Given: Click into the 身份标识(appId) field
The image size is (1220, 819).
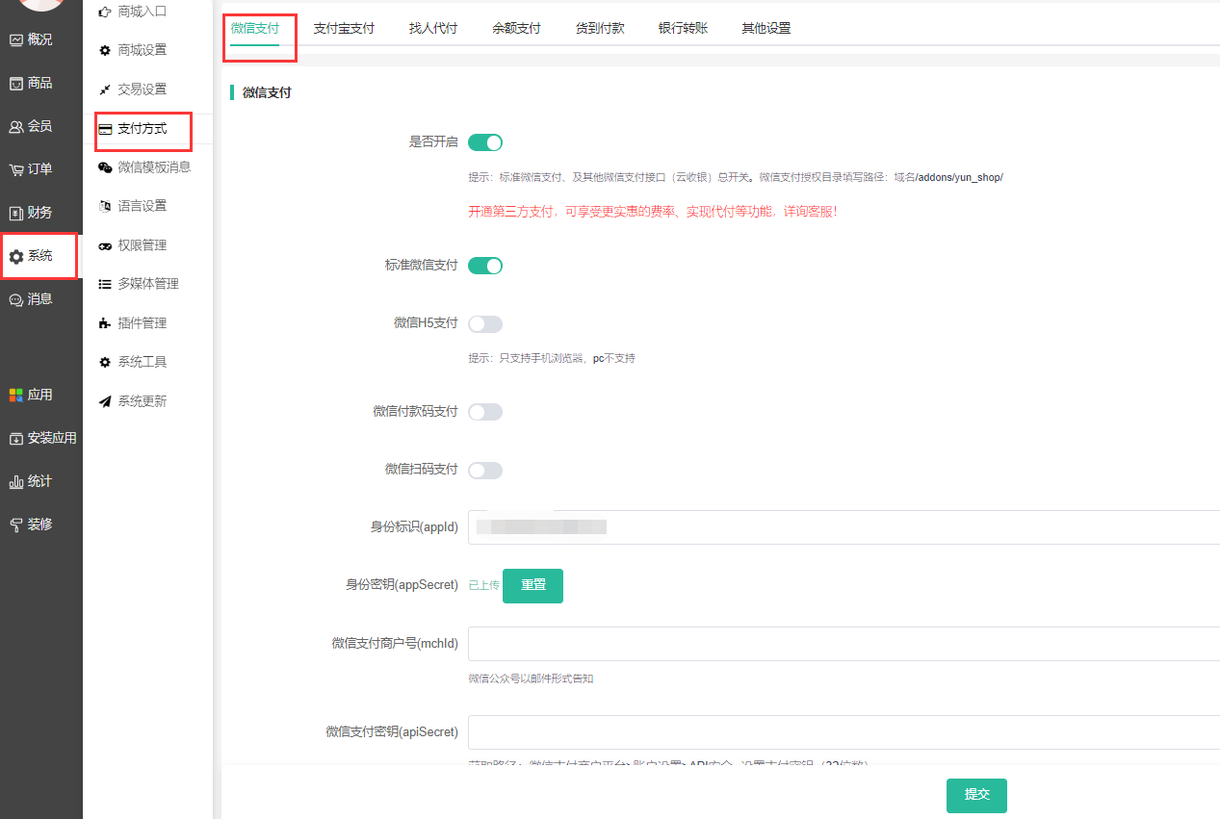Looking at the screenshot, I should [x=844, y=527].
